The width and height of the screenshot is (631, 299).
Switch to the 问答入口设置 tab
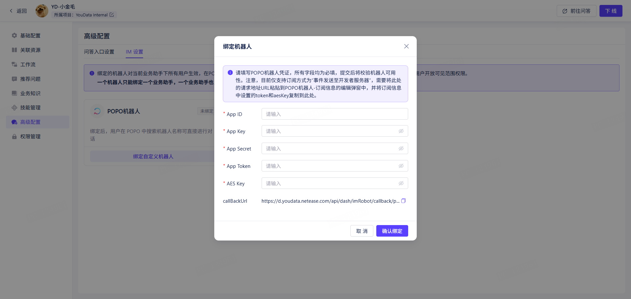coord(99,52)
